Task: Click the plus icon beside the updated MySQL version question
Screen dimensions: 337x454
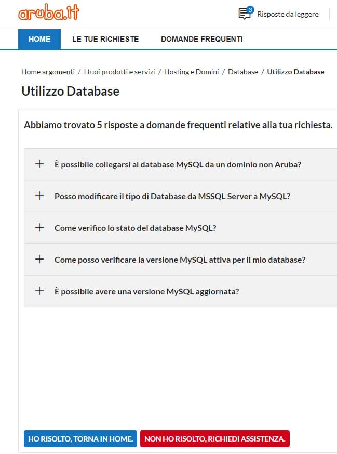Action: tap(39, 291)
